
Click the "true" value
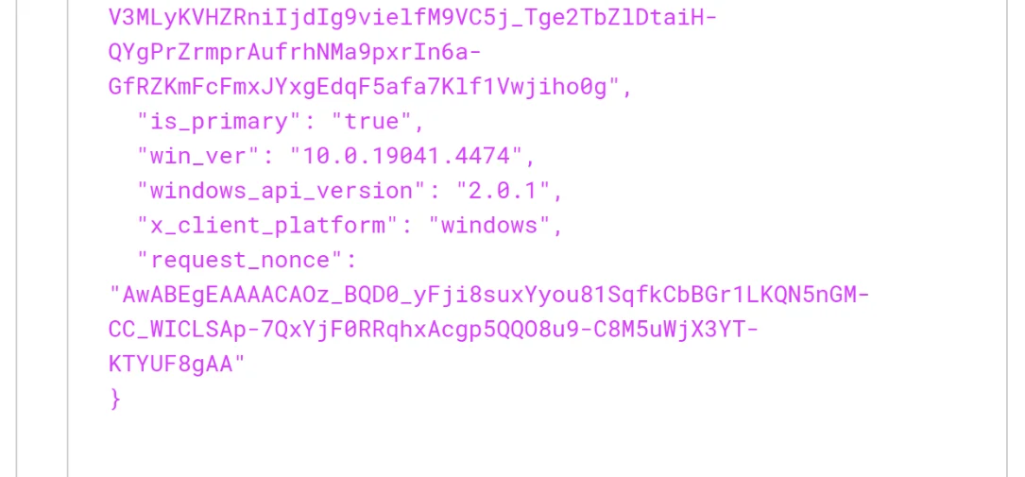click(x=372, y=122)
